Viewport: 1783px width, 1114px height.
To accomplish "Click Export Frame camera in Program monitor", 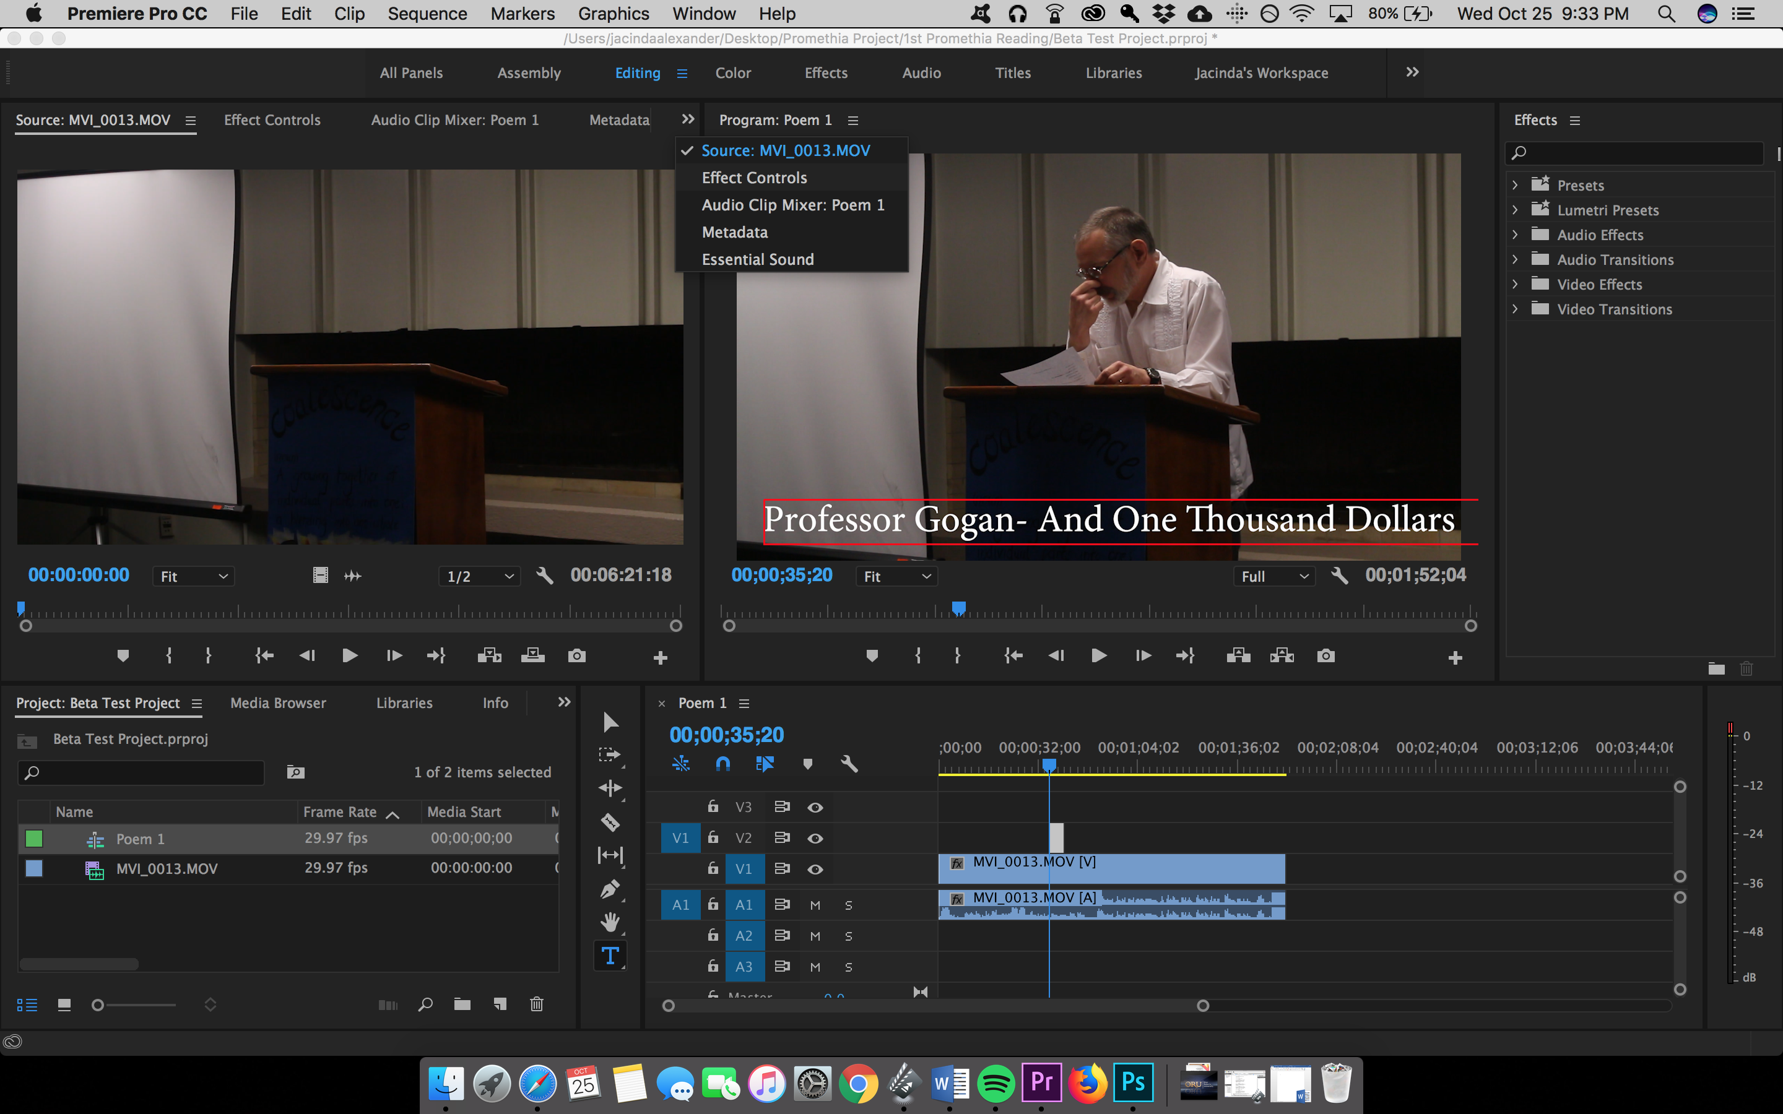I will pyautogui.click(x=1325, y=656).
